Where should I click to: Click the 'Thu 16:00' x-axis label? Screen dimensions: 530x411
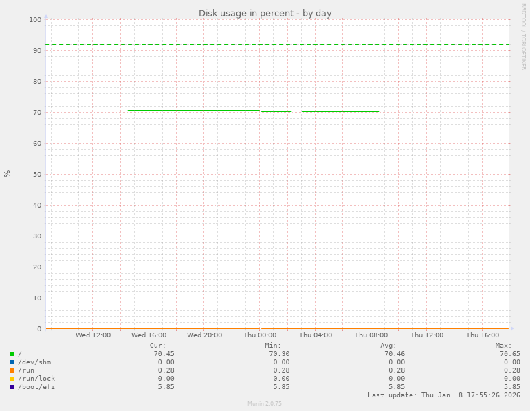483,335
